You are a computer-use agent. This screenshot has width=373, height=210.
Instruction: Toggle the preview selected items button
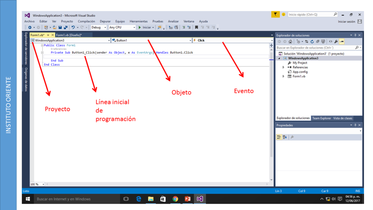[x=342, y=42]
